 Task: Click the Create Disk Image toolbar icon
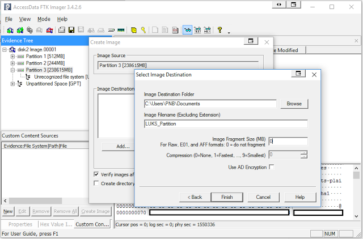tap(62, 30)
